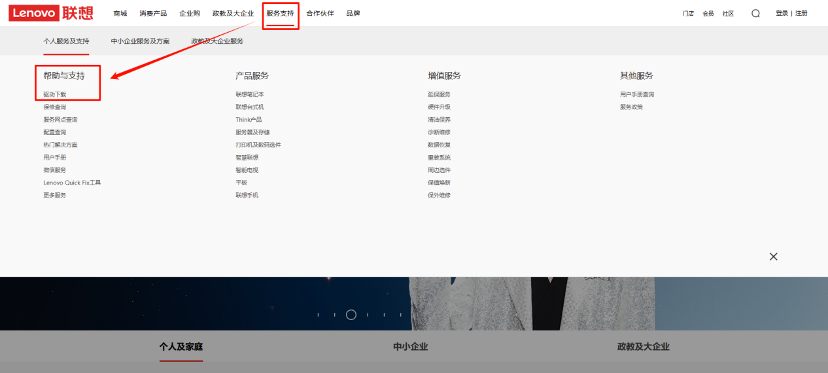Viewport: 828px width, 373px height.
Task: Open the 配置查询 link
Action: (x=55, y=132)
